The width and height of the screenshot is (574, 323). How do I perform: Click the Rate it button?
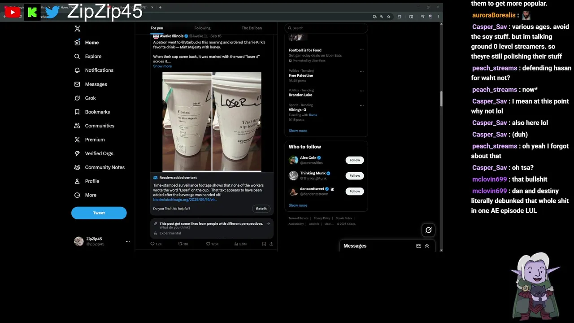pos(261,209)
